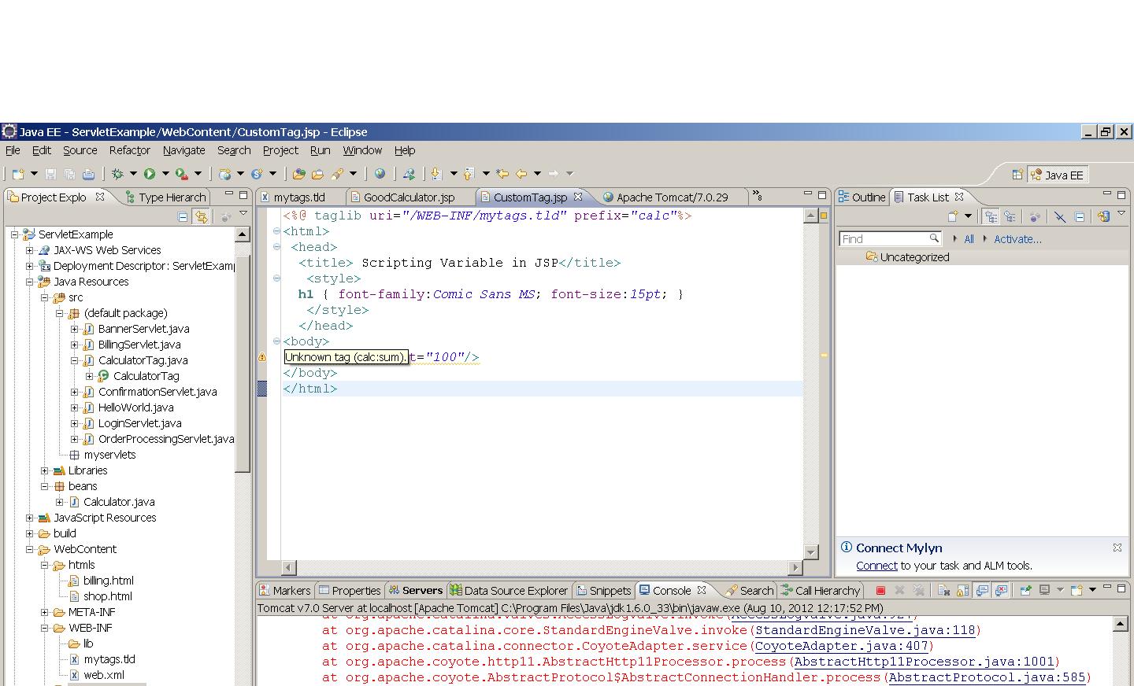Run the application with the green Run icon
Image resolution: width=1134 pixels, height=686 pixels.
coord(150,173)
